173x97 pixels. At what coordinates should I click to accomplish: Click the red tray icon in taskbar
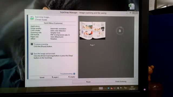click(112, 88)
